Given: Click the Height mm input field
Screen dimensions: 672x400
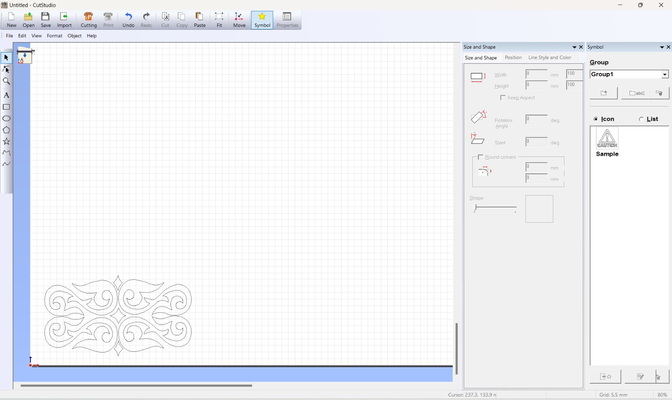Looking at the screenshot, I should coord(536,85).
